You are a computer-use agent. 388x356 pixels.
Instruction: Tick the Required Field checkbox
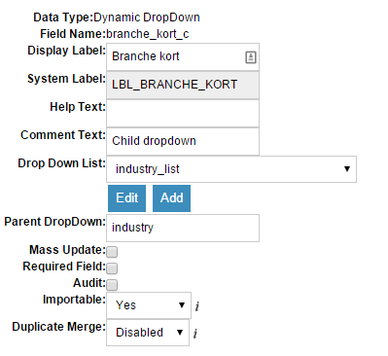click(112, 268)
